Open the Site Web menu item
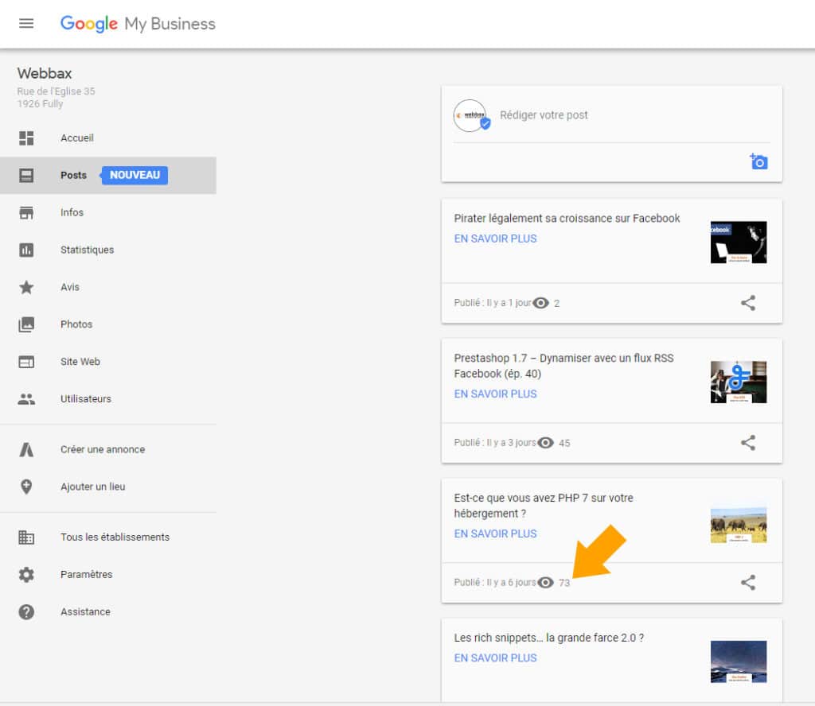The width and height of the screenshot is (815, 706). 108,362
